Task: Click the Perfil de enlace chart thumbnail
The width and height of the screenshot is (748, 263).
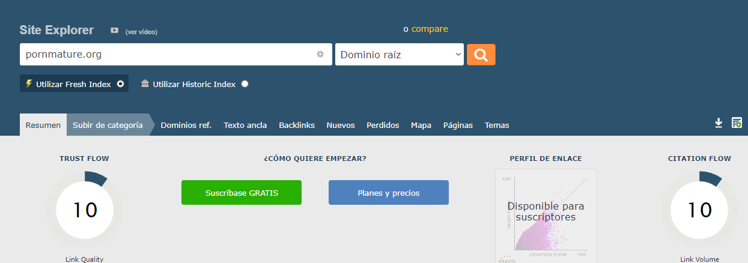Action: (546, 216)
